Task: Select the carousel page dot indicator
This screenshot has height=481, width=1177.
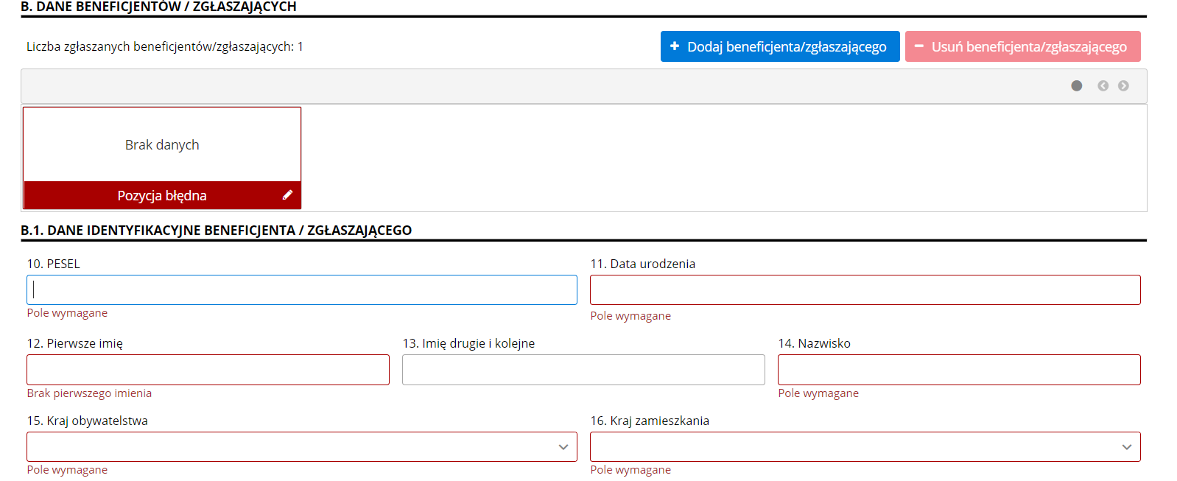Action: click(1076, 86)
